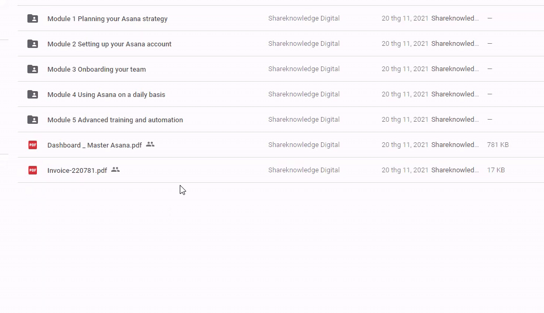Click the red PDF icon for Dashboard file

tap(33, 145)
